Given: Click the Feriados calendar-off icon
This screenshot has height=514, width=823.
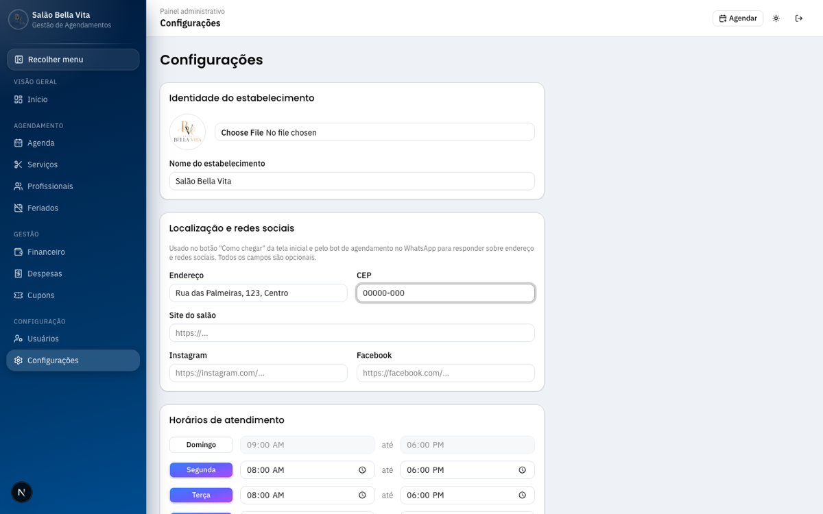Looking at the screenshot, I should pos(19,208).
